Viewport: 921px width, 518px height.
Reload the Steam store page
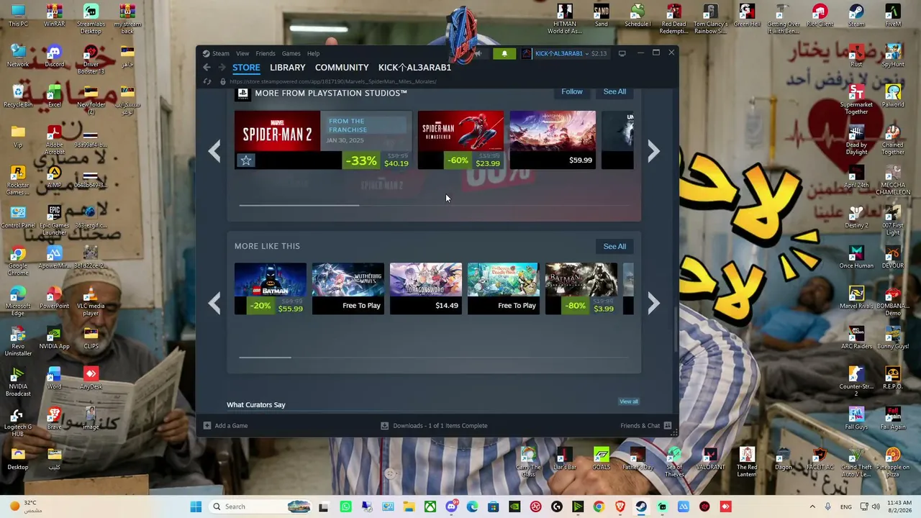(x=207, y=81)
